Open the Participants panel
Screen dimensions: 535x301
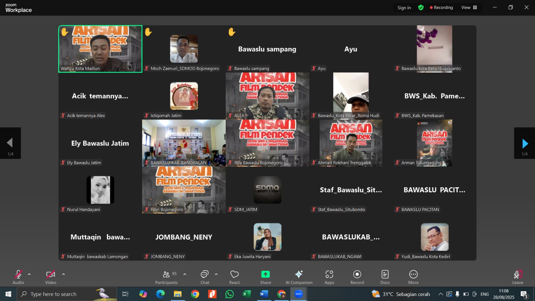pos(166,277)
